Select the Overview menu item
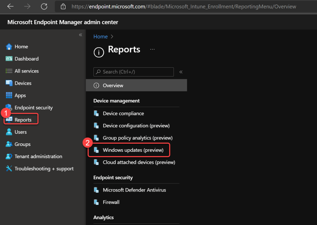Image resolution: width=317 pixels, height=225 pixels. (x=113, y=85)
